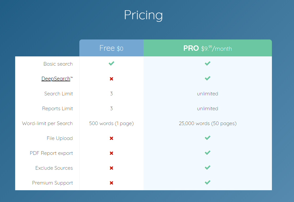Select the PRO $9.99/month plan header
Image resolution: width=294 pixels, height=202 pixels.
point(207,48)
